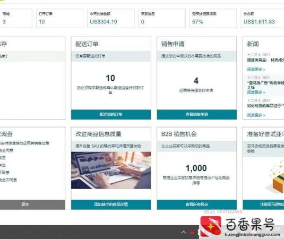Click the 让企业买家可以采购您的商品 subtitle
This screenshot has height=239, width=284.
185,146
